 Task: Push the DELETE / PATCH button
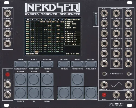click(x=47, y=64)
